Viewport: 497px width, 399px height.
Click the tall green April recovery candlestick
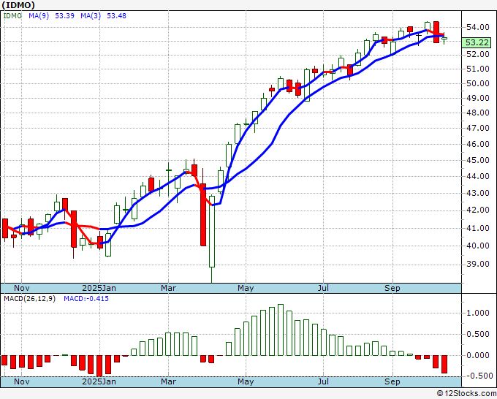(x=212, y=232)
